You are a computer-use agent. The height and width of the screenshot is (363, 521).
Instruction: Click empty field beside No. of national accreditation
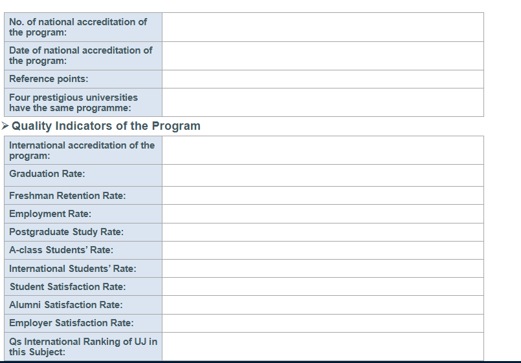tap(322, 27)
